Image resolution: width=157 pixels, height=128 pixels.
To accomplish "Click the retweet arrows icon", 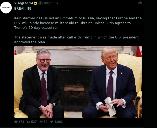I will point(29,122).
